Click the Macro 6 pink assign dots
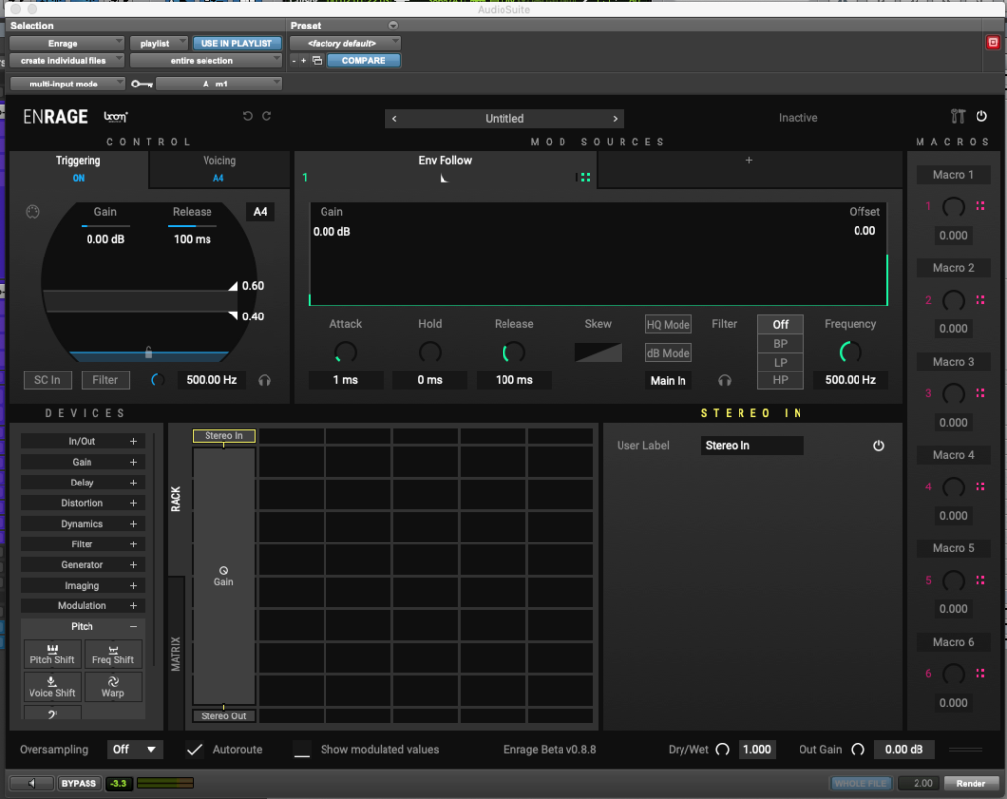This screenshot has height=799, width=1007. click(980, 673)
